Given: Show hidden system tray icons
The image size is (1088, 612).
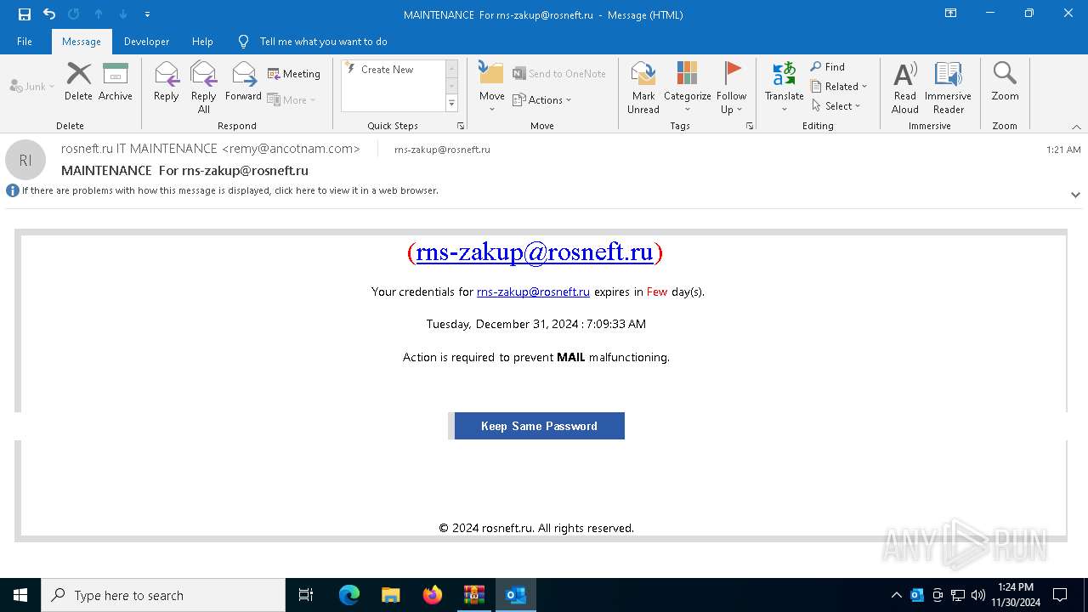Looking at the screenshot, I should [x=897, y=595].
